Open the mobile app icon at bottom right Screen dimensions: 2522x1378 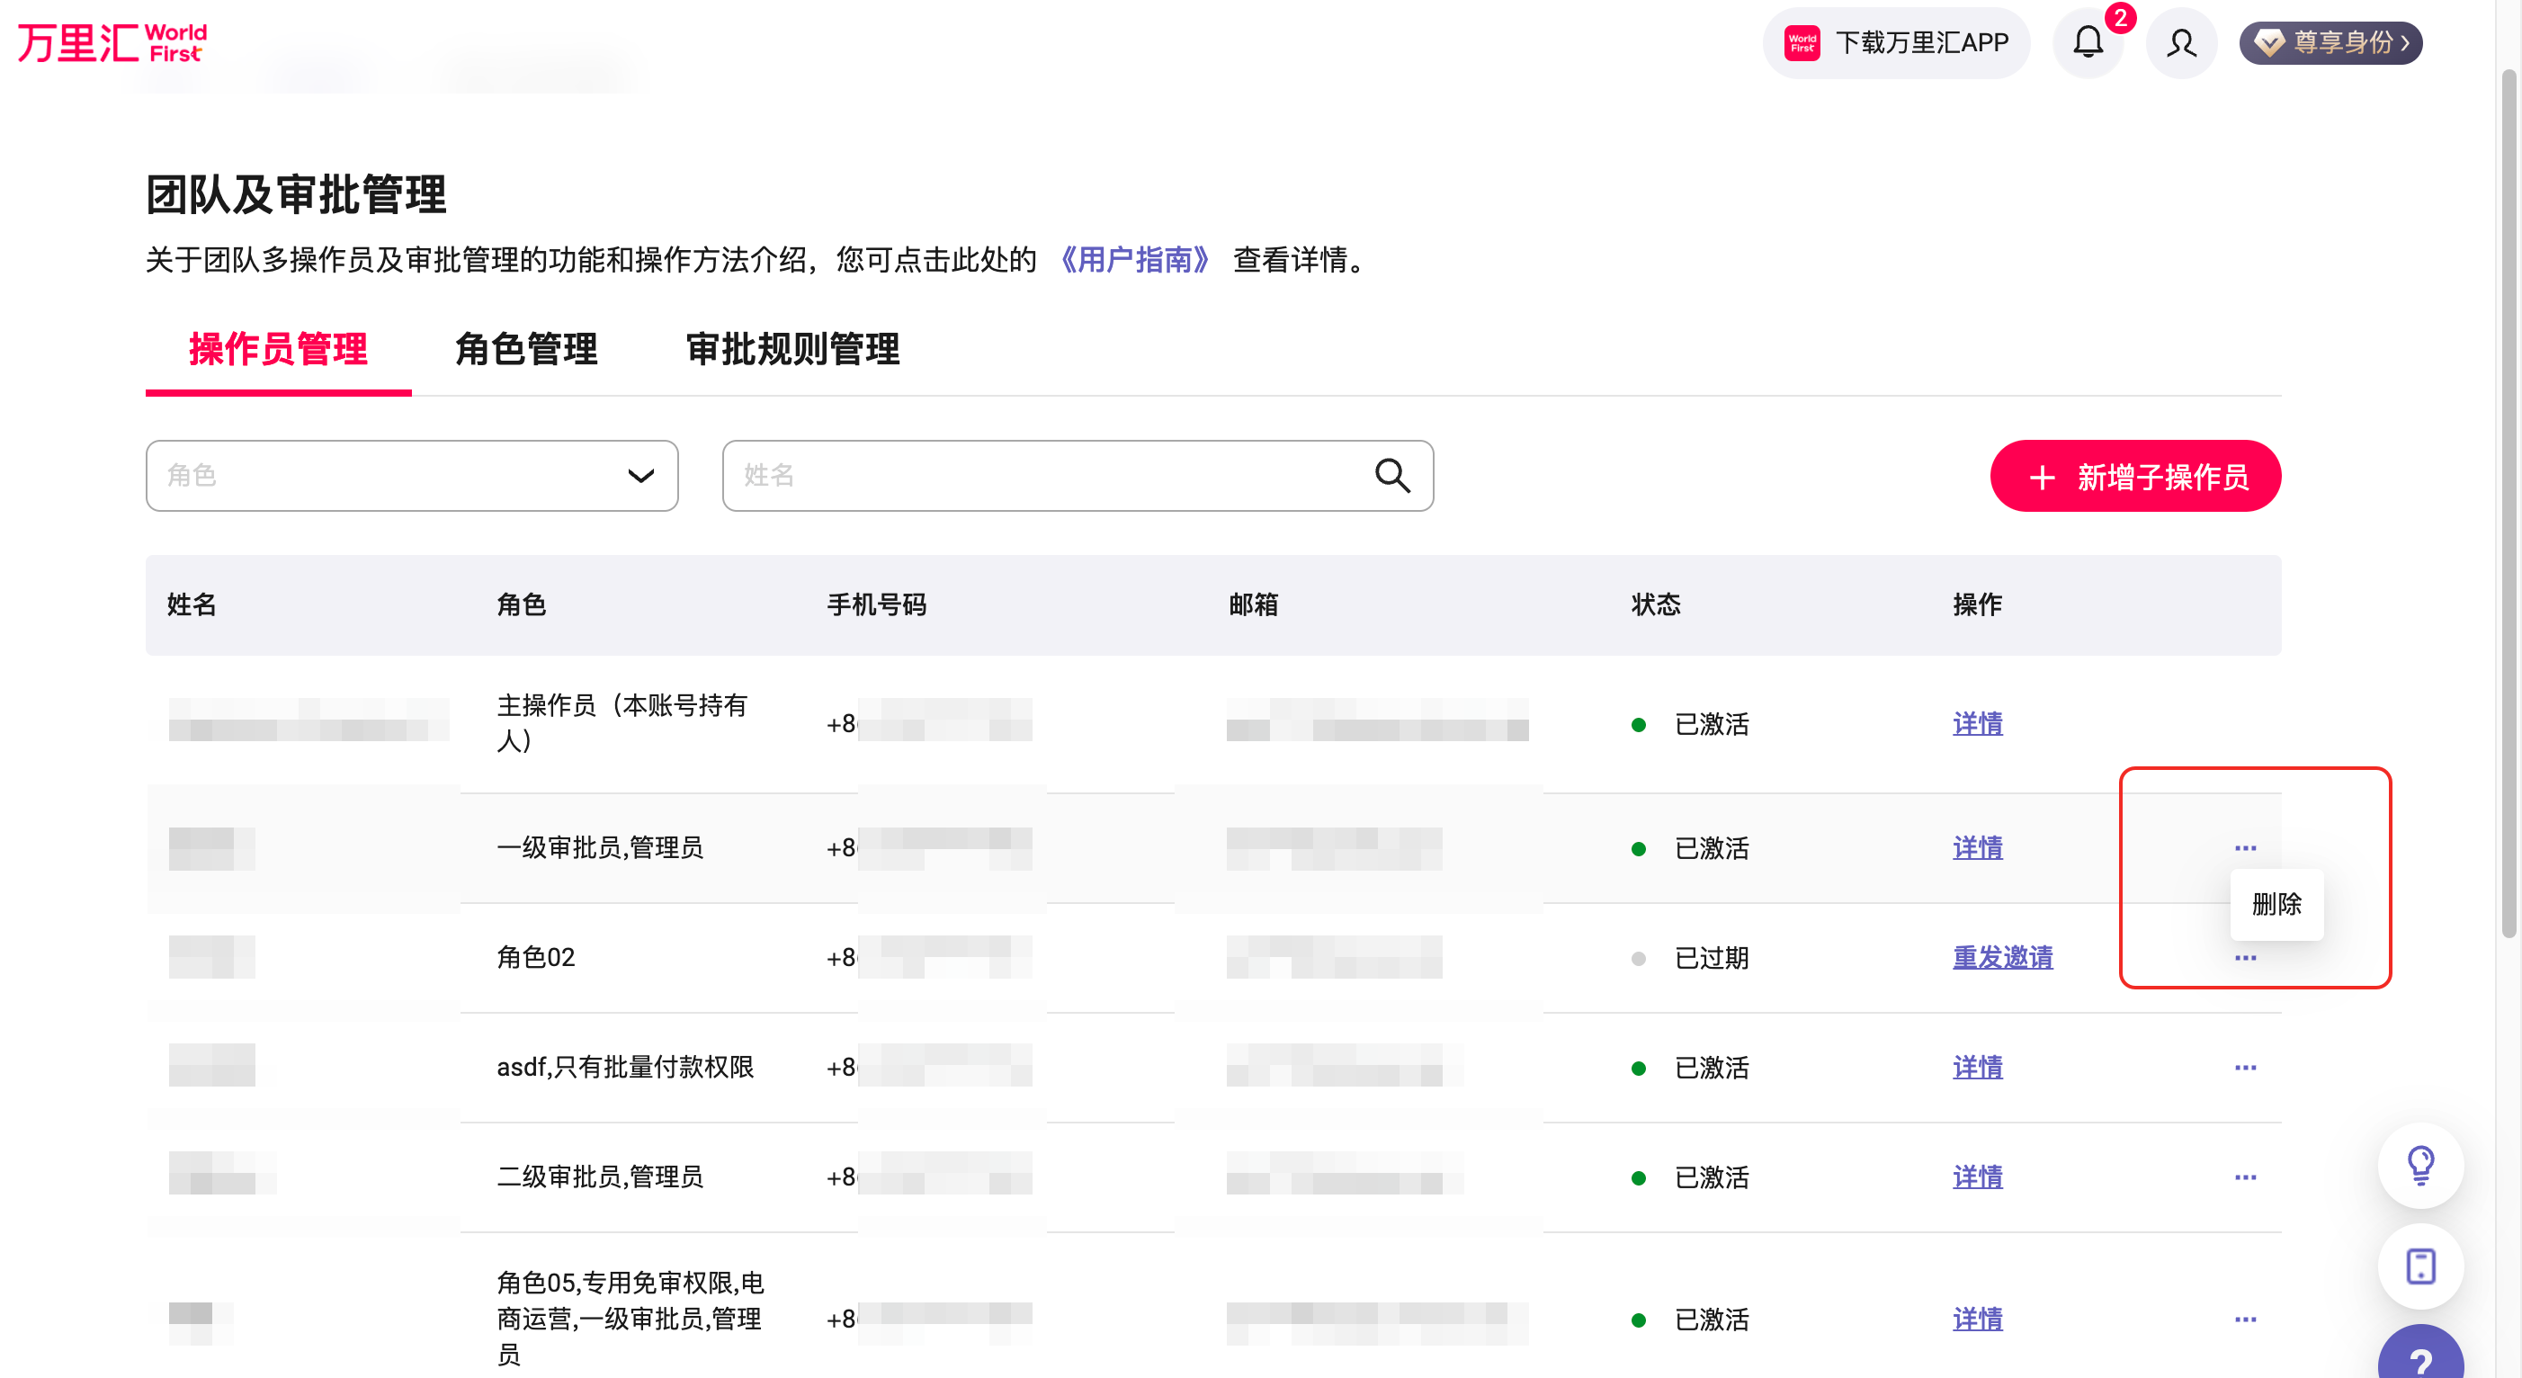(2420, 1266)
